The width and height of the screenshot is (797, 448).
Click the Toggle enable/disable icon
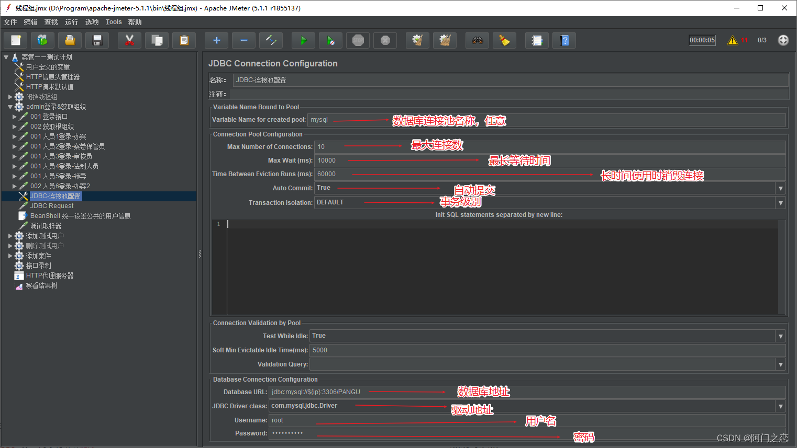click(271, 40)
